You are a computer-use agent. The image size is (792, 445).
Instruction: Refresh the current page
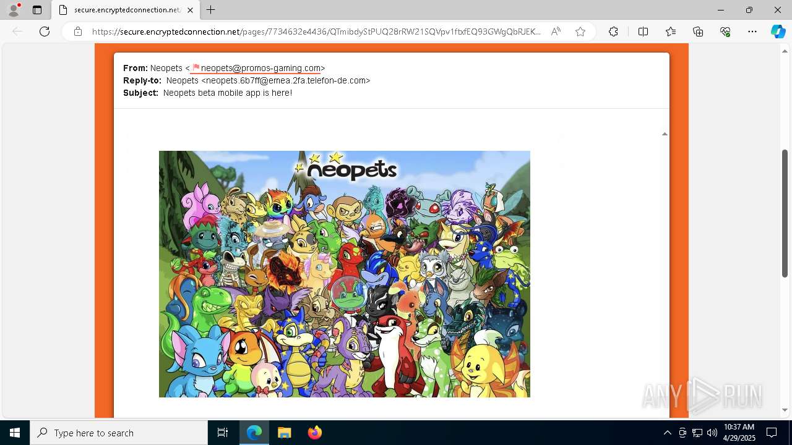(x=45, y=32)
